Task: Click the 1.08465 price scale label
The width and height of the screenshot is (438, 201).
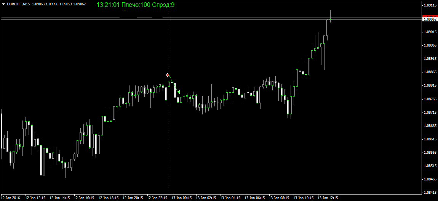Action: pos(430,180)
